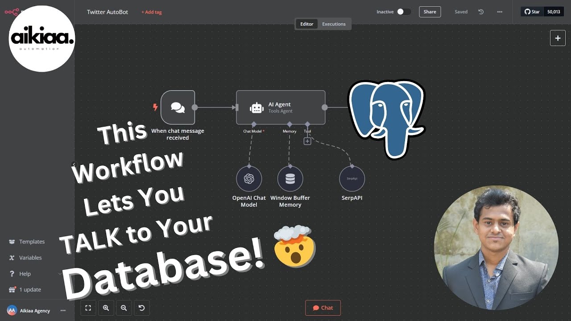
Task: Open the Window Buffer Memory node
Action: click(x=290, y=179)
